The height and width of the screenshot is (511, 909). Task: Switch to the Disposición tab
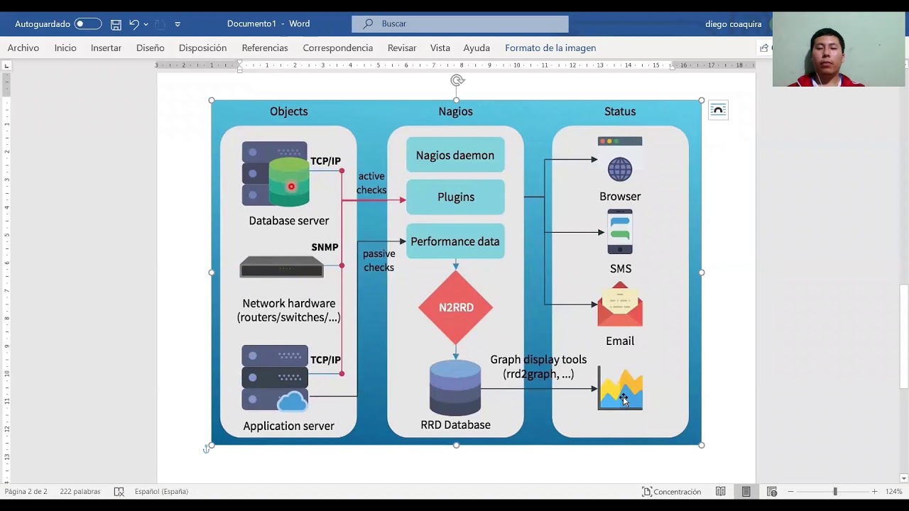202,48
